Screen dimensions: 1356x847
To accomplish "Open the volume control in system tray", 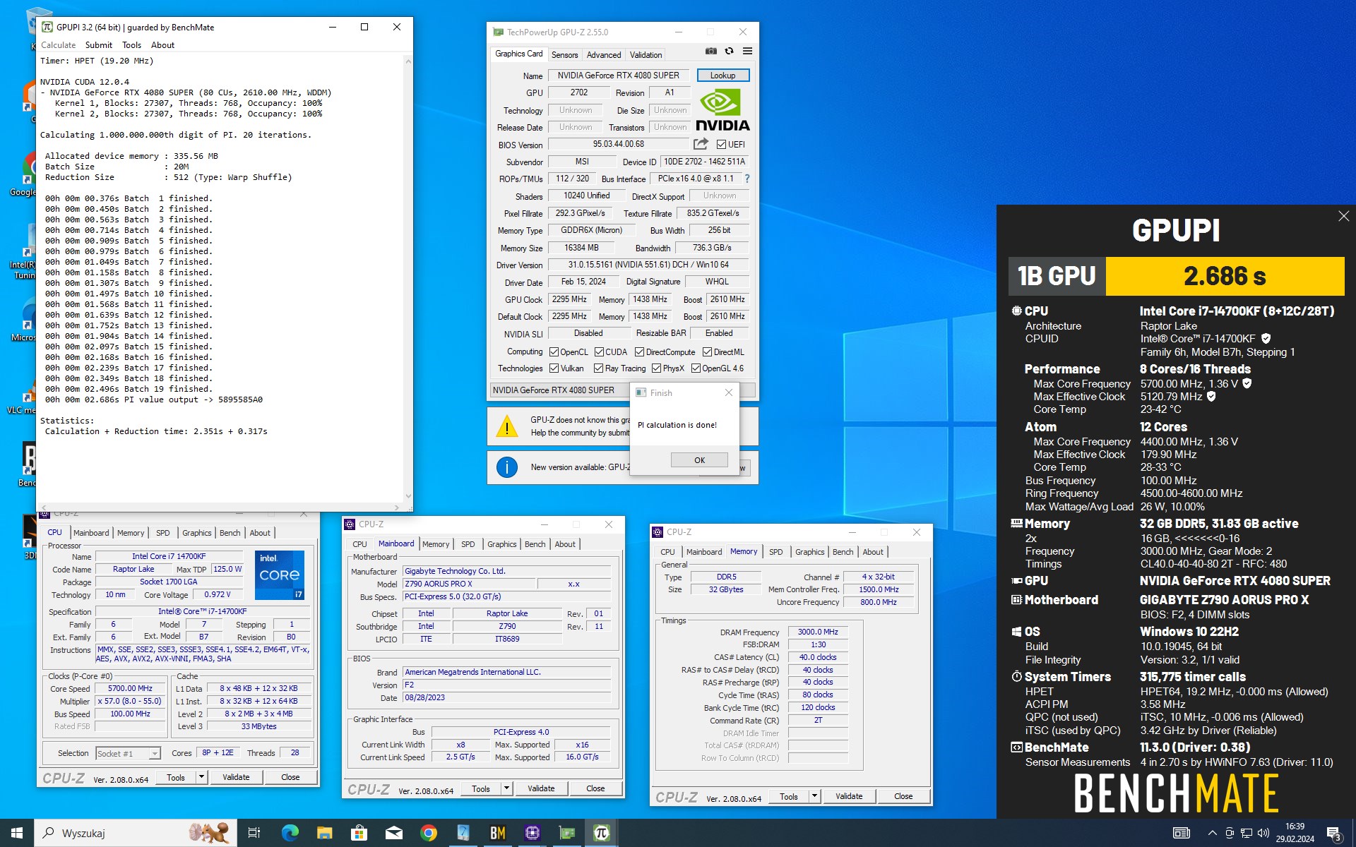I will (1263, 833).
